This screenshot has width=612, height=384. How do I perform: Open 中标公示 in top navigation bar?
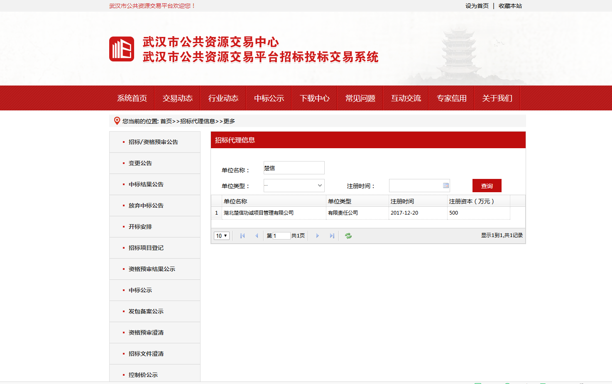point(269,98)
